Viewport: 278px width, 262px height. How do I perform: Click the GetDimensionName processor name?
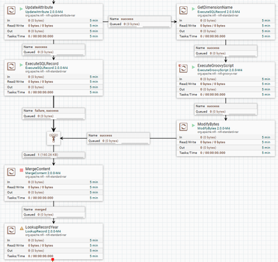215,8
